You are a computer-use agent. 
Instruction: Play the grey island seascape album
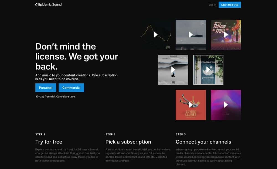pyautogui.click(x=191, y=35)
